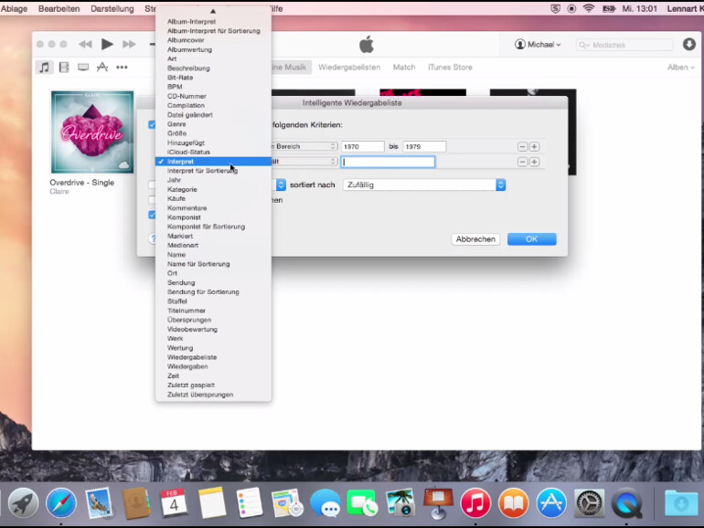
Task: Open the Apps library icon
Action: click(102, 68)
